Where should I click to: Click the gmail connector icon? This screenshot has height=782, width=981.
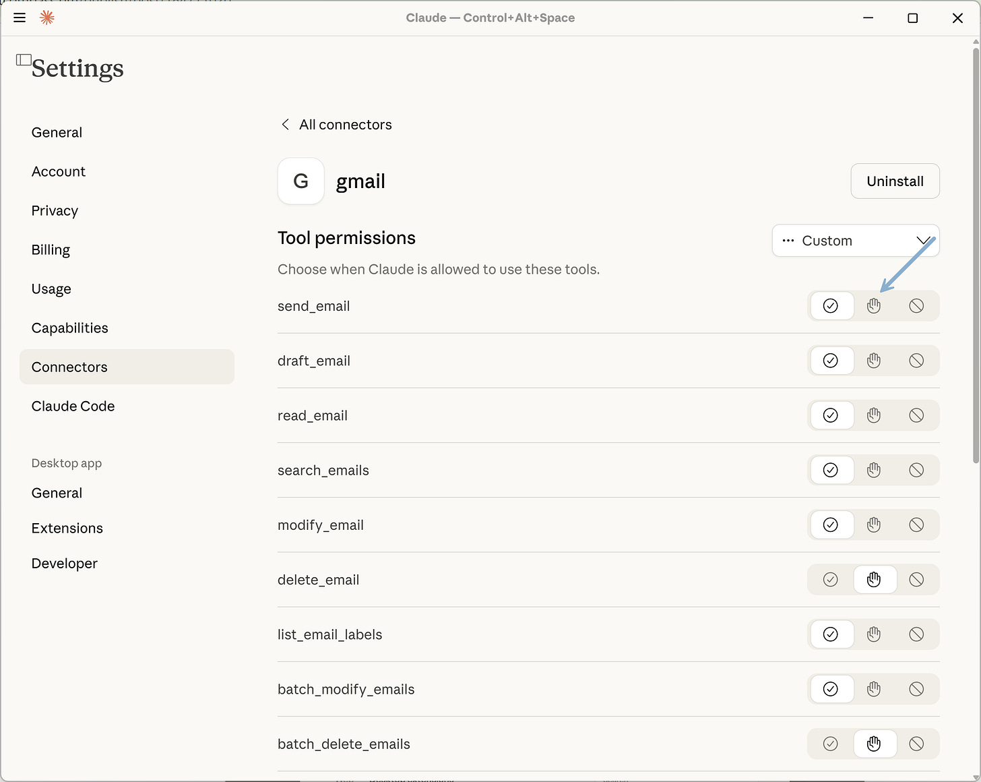coord(300,181)
